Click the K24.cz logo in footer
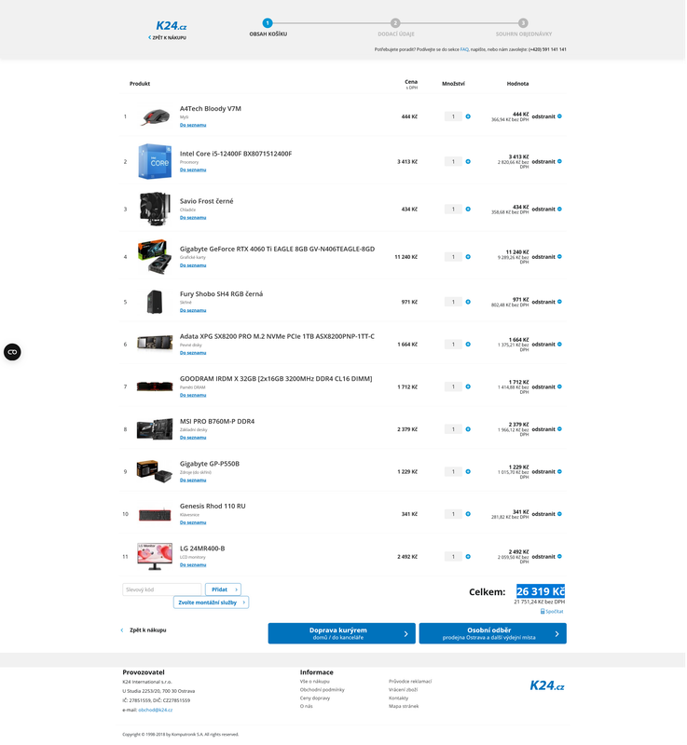The image size is (687, 745). 548,686
